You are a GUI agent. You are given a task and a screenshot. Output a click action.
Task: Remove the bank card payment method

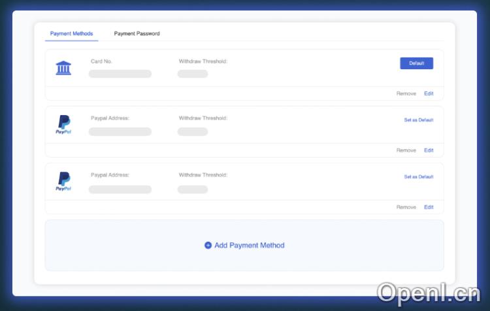[x=406, y=93]
